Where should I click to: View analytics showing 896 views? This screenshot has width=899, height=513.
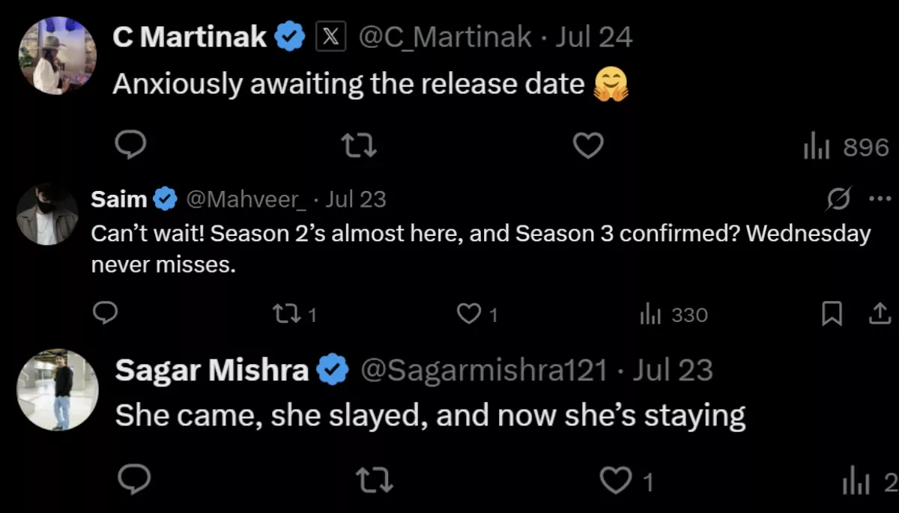846,148
